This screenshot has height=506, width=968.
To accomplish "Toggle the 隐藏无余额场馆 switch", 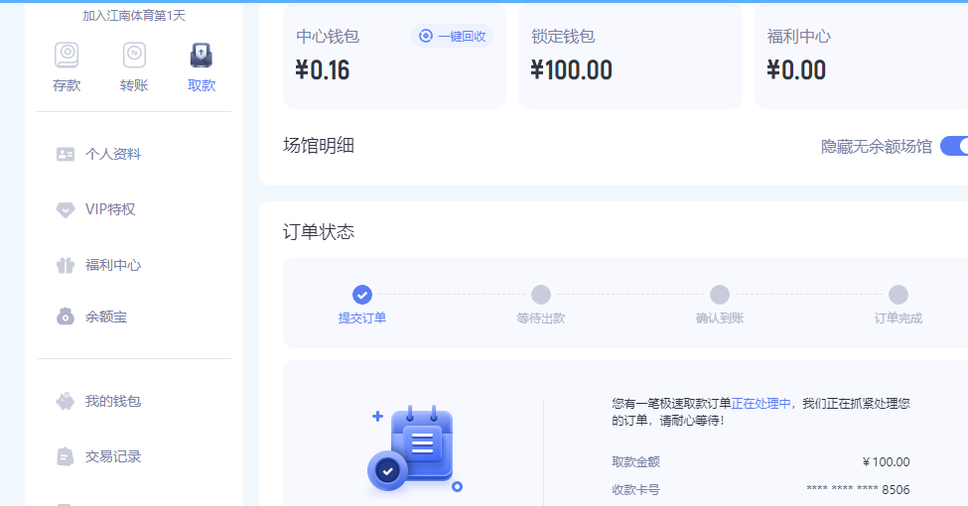I will (x=954, y=146).
